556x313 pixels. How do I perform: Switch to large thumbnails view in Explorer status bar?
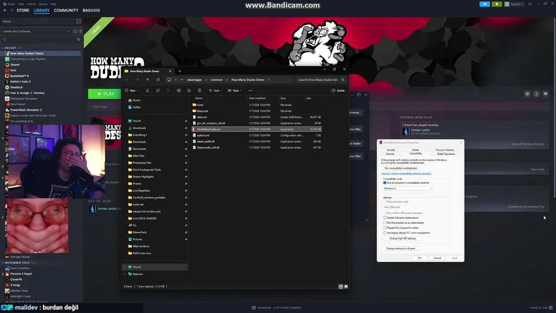[x=346, y=286]
